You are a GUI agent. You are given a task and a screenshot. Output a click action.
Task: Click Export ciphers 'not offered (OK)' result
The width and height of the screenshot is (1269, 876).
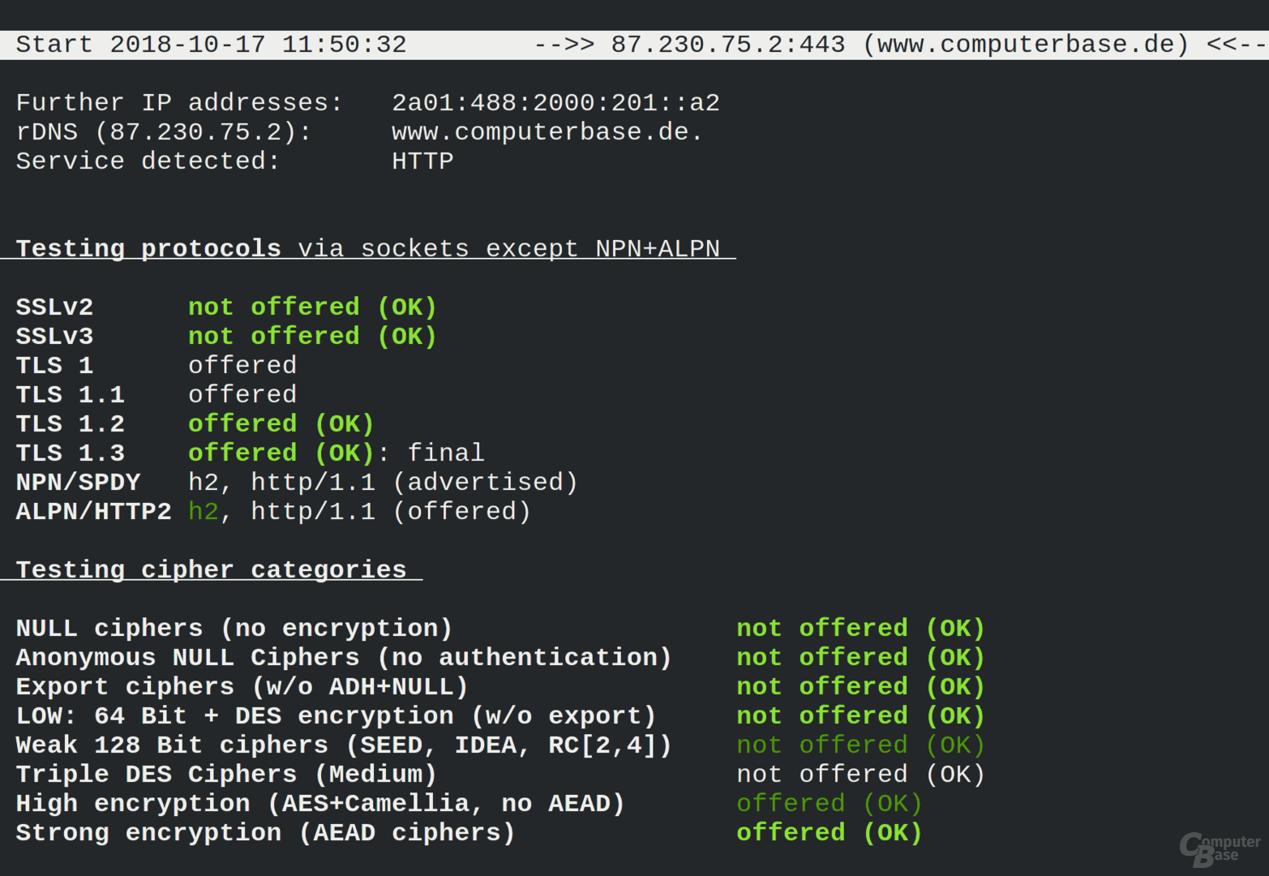[860, 687]
